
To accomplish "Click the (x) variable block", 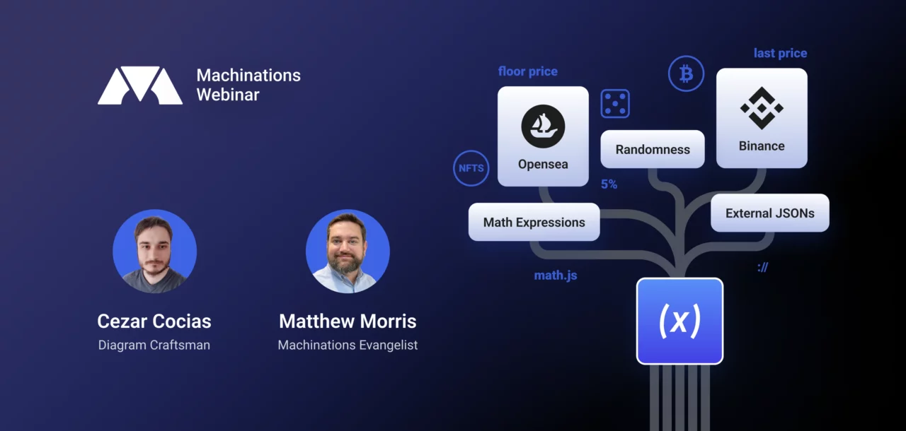I will (679, 321).
